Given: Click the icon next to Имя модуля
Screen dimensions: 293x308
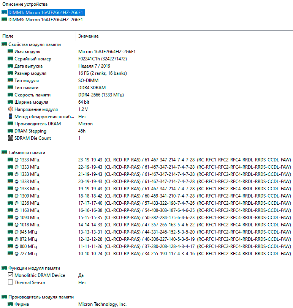Looking at the screenshot, I should [10, 52].
